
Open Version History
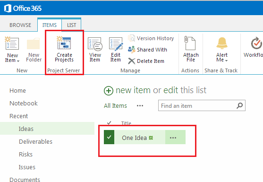coord(151,38)
